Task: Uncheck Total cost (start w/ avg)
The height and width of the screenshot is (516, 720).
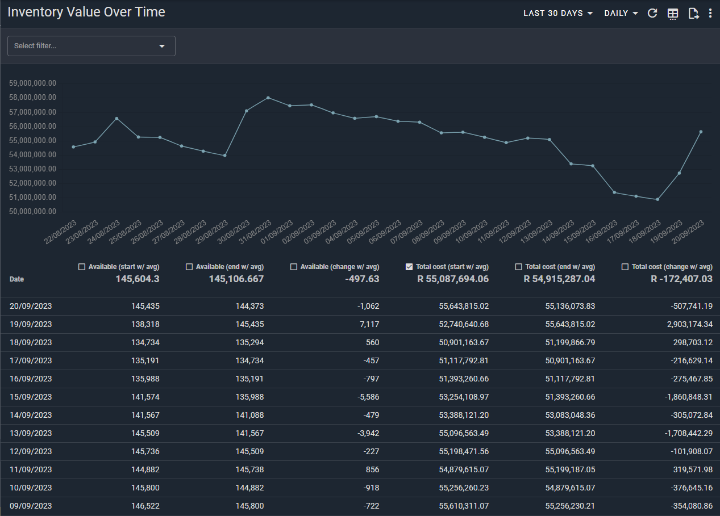Action: [409, 267]
